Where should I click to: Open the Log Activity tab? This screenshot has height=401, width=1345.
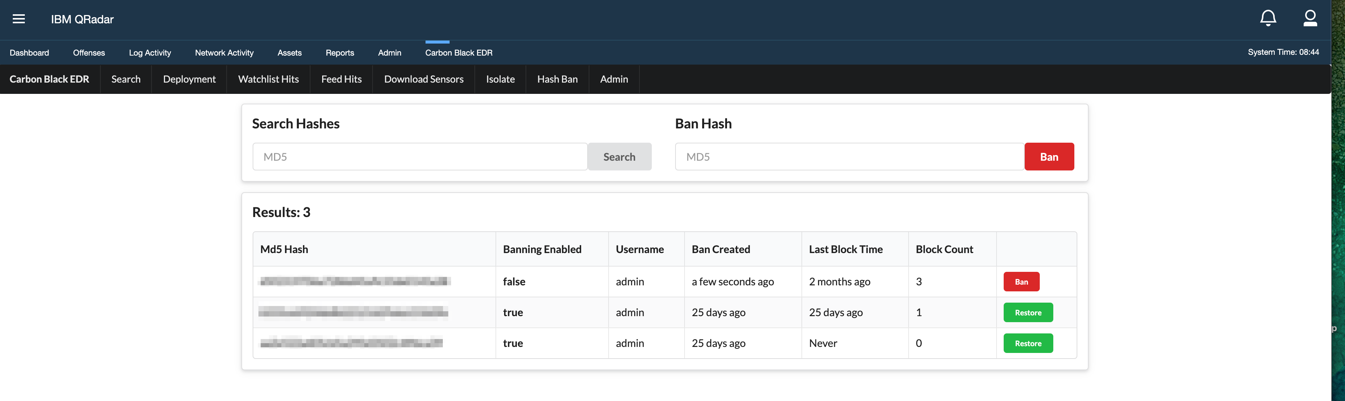click(x=150, y=53)
